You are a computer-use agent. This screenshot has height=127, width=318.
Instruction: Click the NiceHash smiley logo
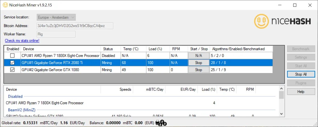tap(262, 21)
